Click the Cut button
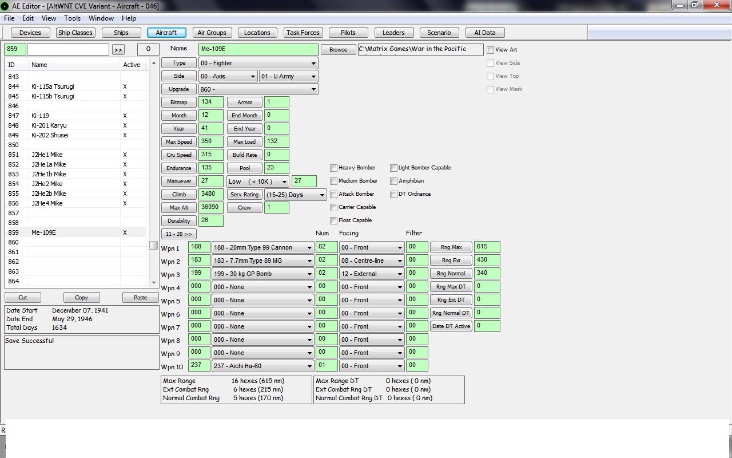The height and width of the screenshot is (458, 732). point(23,298)
